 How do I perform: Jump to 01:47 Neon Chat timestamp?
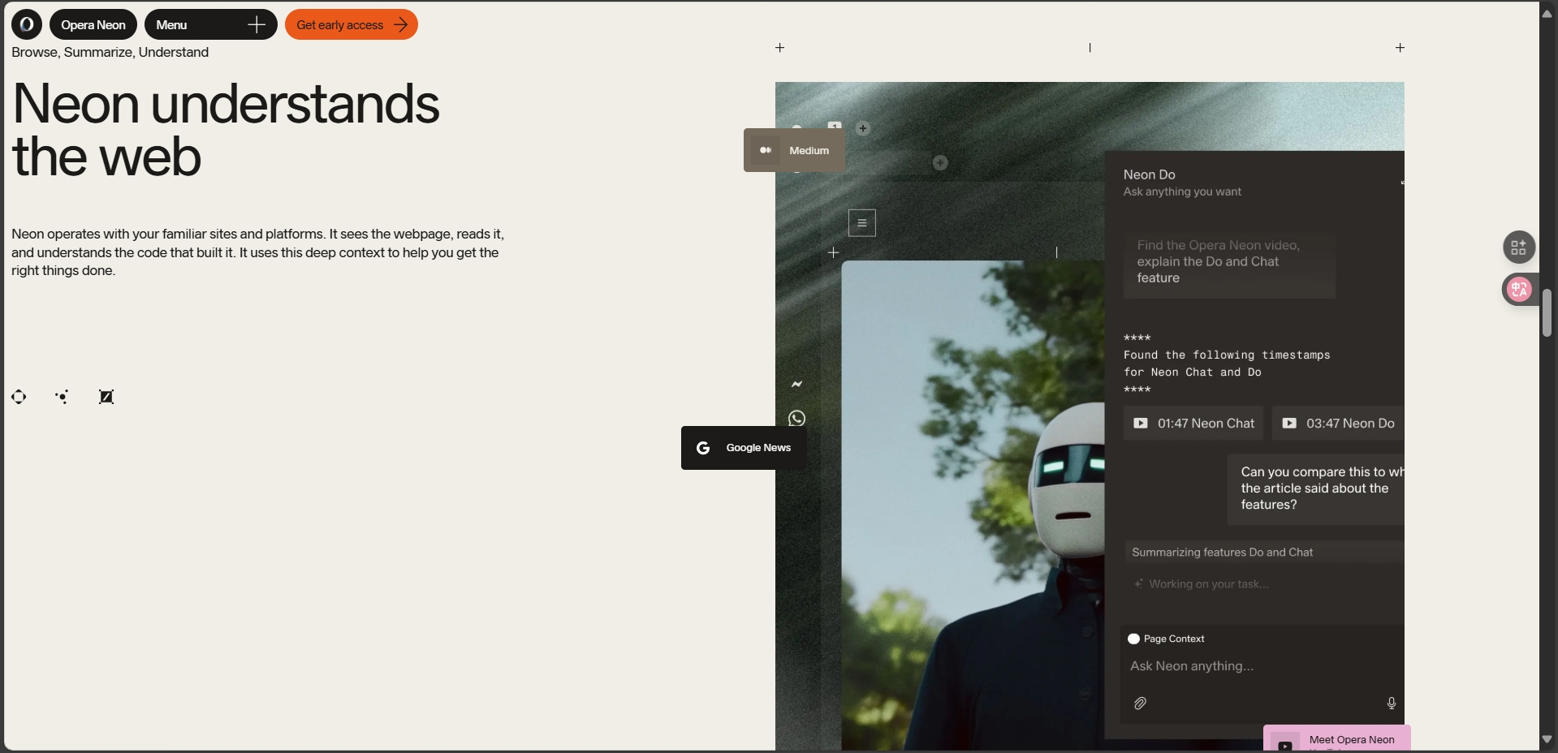click(x=1193, y=424)
